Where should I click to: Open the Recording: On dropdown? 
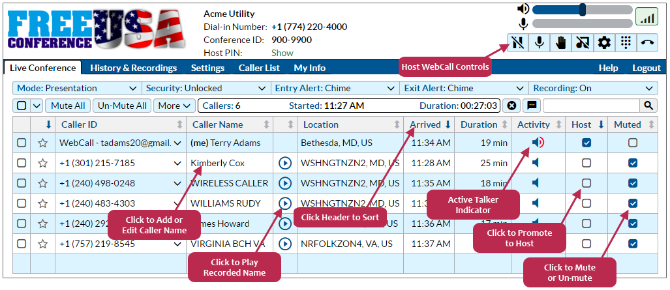593,89
